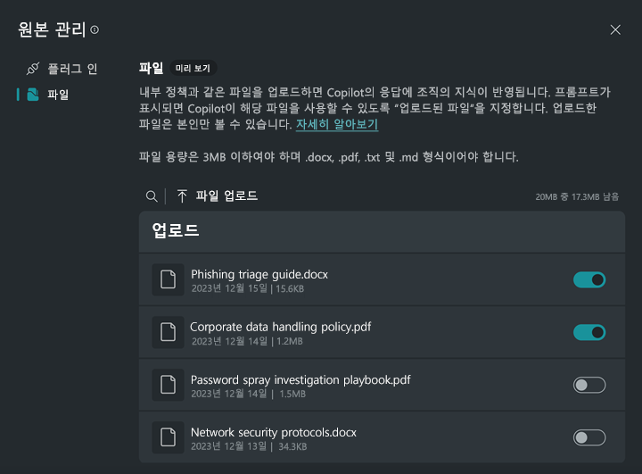Select Phishing triage guide.docx file name
The width and height of the screenshot is (642, 474).
259,274
